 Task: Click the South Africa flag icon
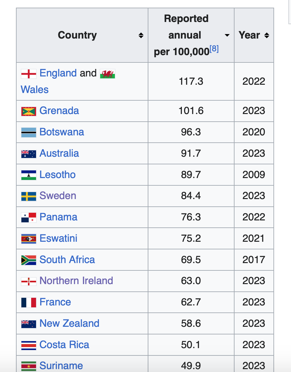coord(29,260)
